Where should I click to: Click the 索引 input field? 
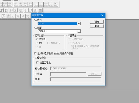pos(76,79)
